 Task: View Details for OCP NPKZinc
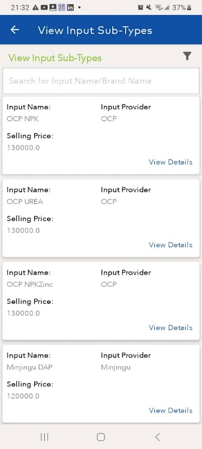[x=171, y=328]
